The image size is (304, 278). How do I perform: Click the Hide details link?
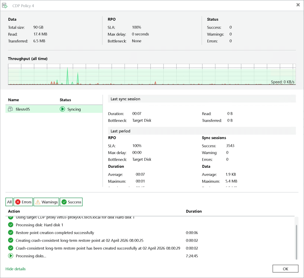pos(16,269)
